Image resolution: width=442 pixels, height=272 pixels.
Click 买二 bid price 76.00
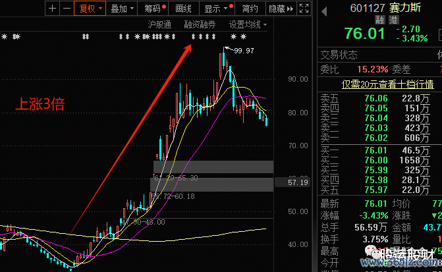click(x=376, y=161)
